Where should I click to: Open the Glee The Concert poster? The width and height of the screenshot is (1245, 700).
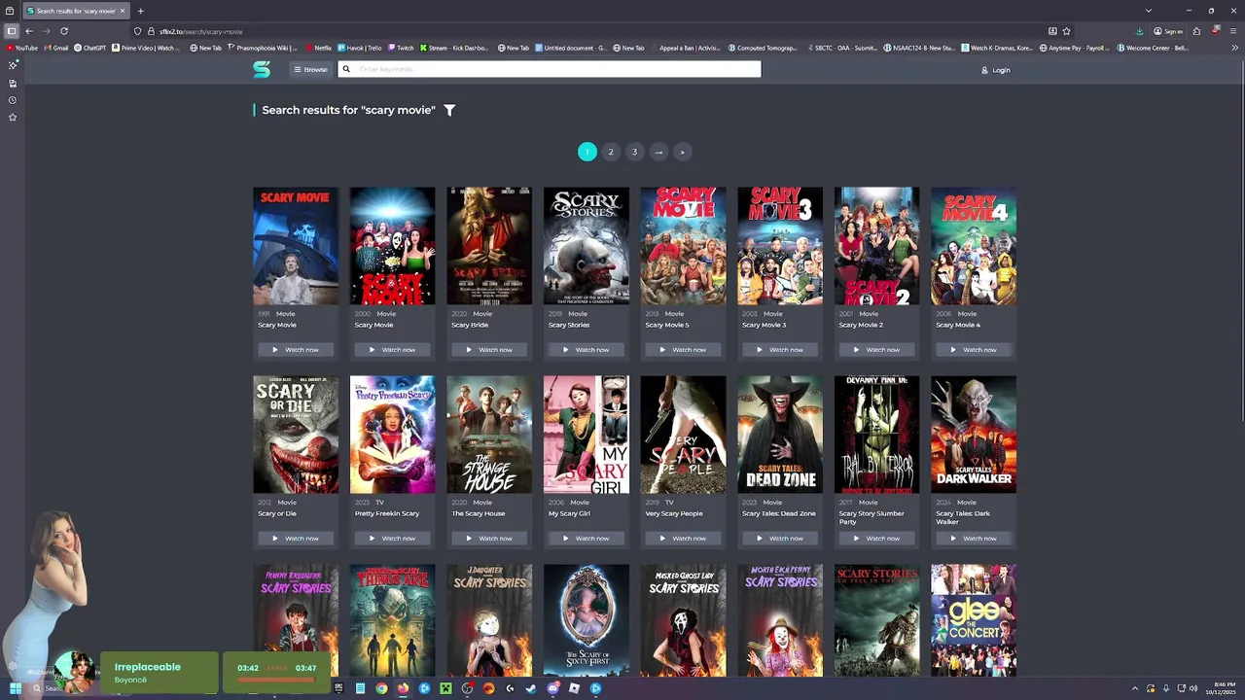click(974, 620)
